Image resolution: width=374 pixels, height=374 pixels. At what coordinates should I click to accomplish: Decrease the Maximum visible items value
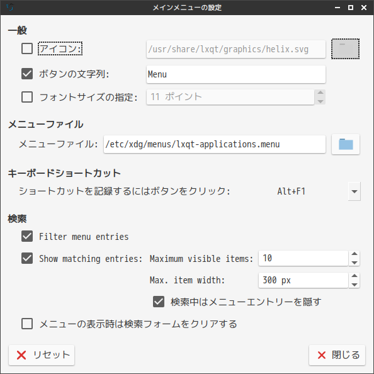click(354, 263)
